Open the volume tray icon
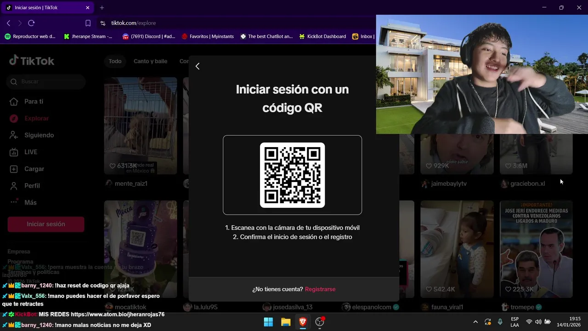 point(538,322)
